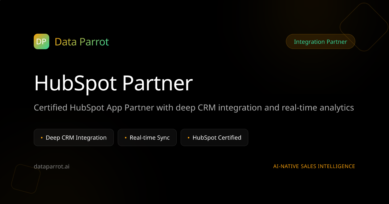The width and height of the screenshot is (389, 204).
Task: Select the AI-NATIVE SALES INTELLIGENCE label
Action: click(x=314, y=166)
